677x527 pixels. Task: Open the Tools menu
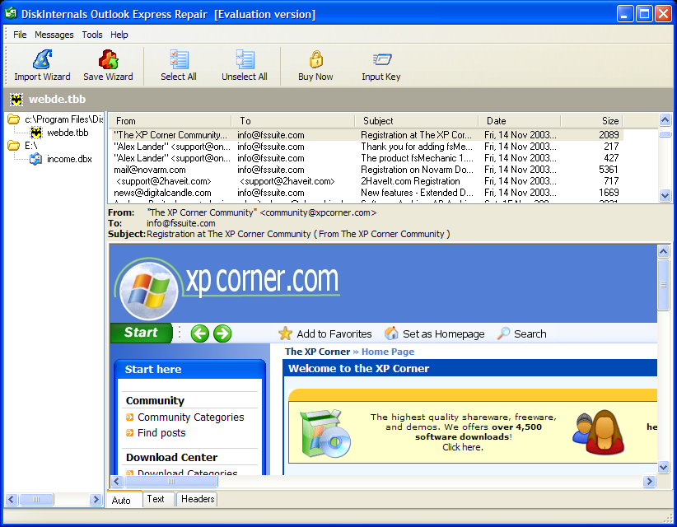click(x=92, y=35)
